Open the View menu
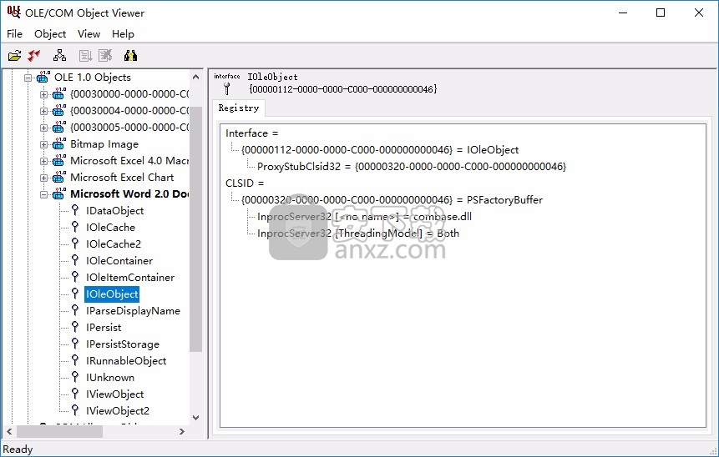 pyautogui.click(x=89, y=34)
